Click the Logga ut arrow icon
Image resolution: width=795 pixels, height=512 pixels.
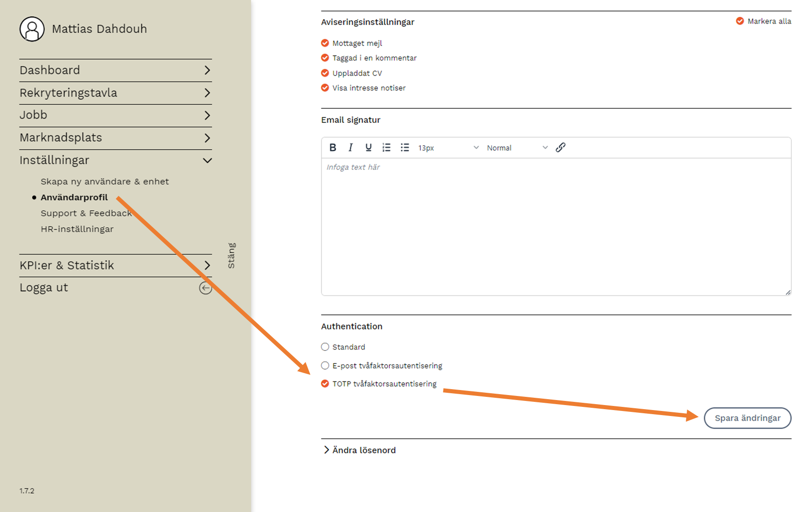206,288
